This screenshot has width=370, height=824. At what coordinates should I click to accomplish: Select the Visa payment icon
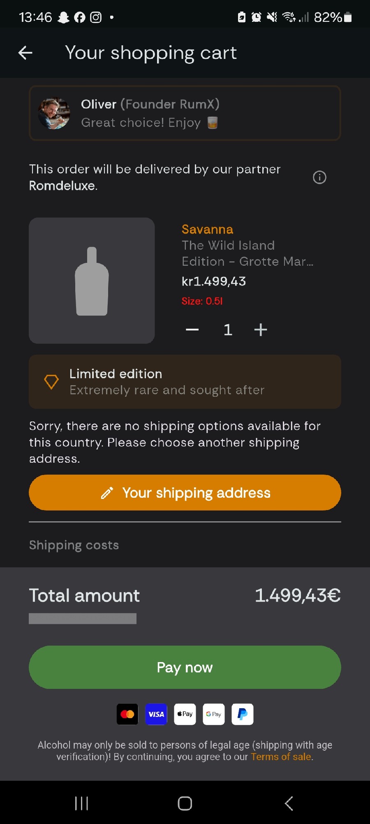(x=156, y=714)
